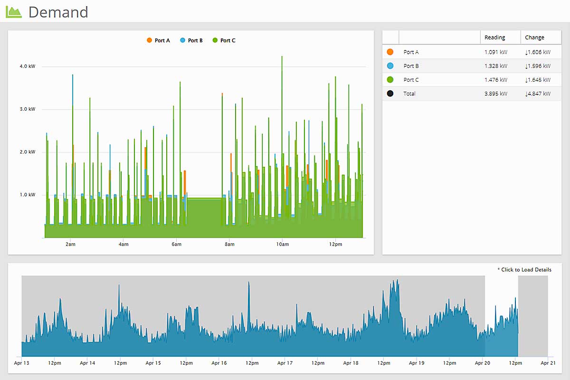This screenshot has height=380, width=570.
Task: Toggle Port A series in the chart legend
Action: (158, 40)
